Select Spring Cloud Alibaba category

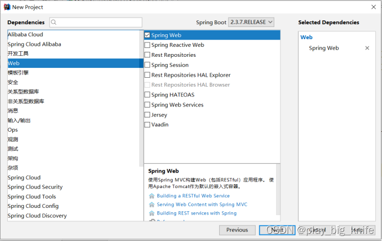click(34, 44)
